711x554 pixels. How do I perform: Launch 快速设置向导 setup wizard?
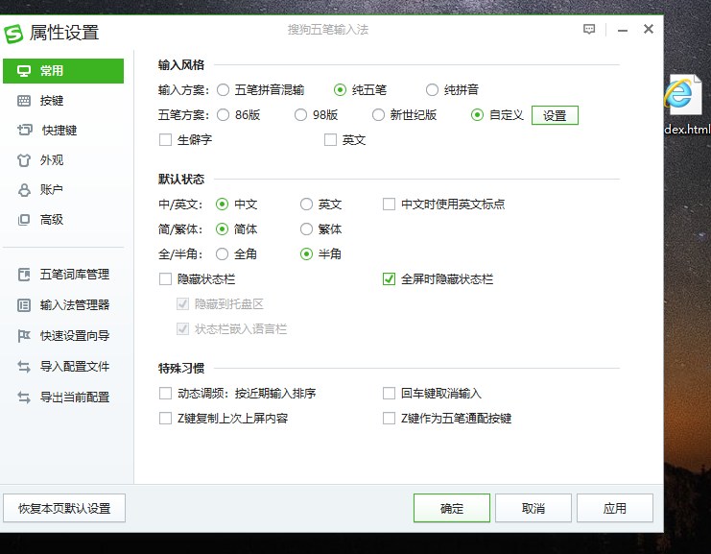click(x=63, y=336)
